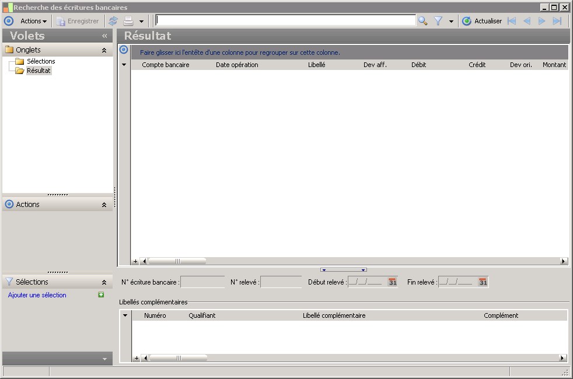Go to the last record arrow

pos(557,21)
